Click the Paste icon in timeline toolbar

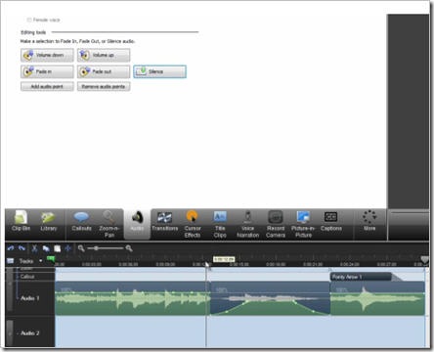click(57, 248)
